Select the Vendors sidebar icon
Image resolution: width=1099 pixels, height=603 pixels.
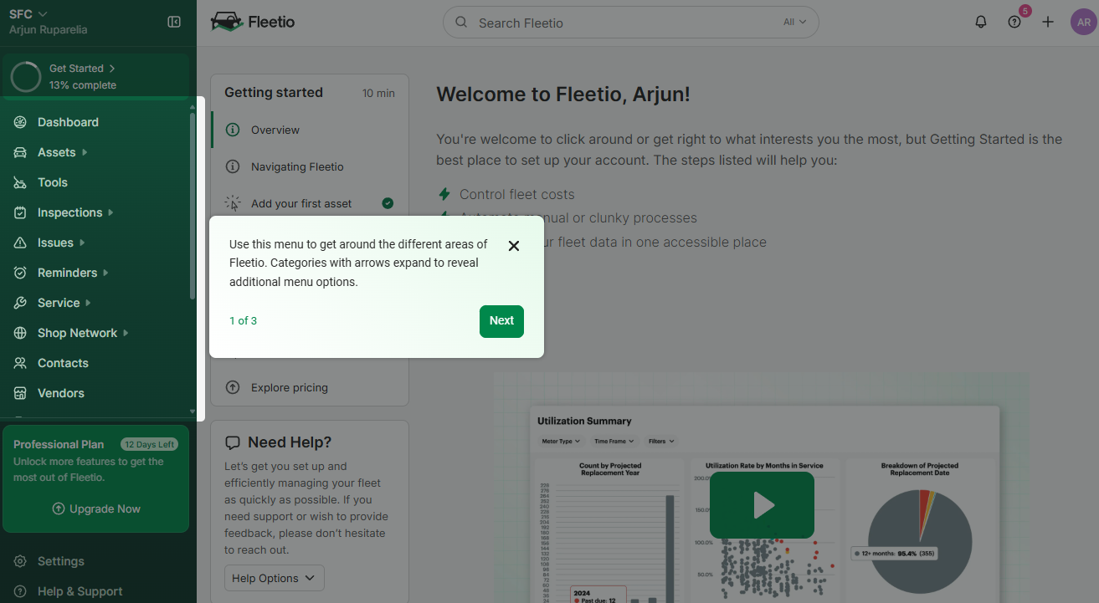point(19,393)
